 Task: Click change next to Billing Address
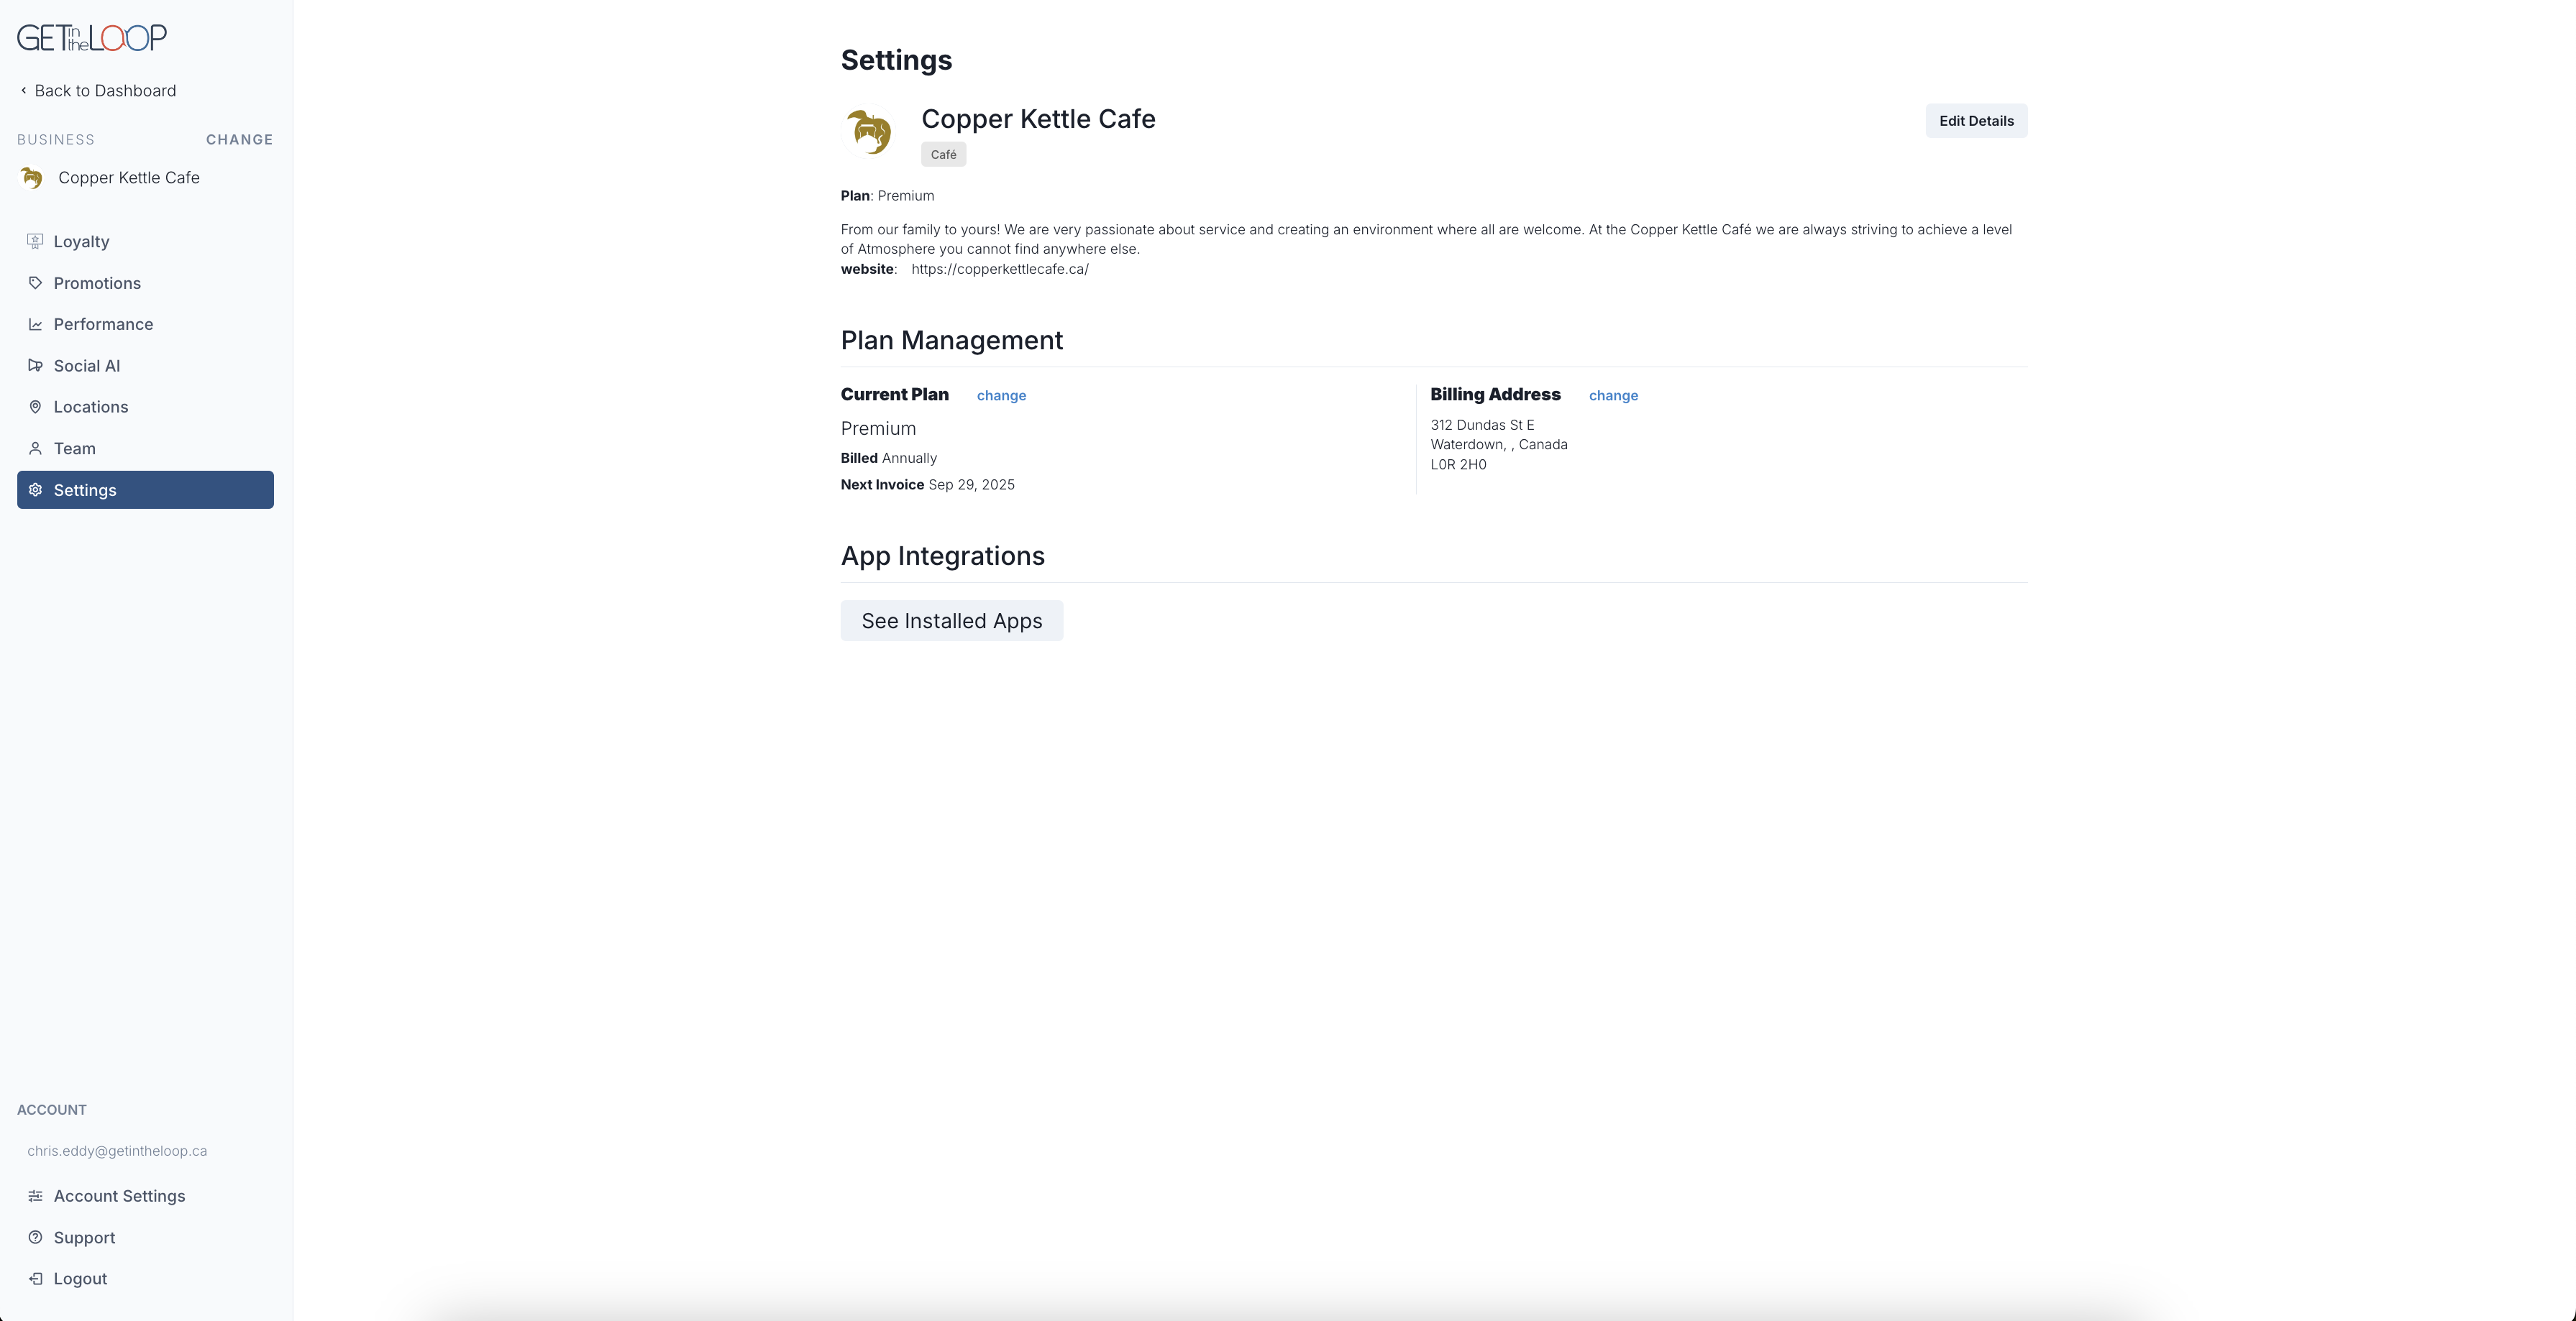[1613, 396]
